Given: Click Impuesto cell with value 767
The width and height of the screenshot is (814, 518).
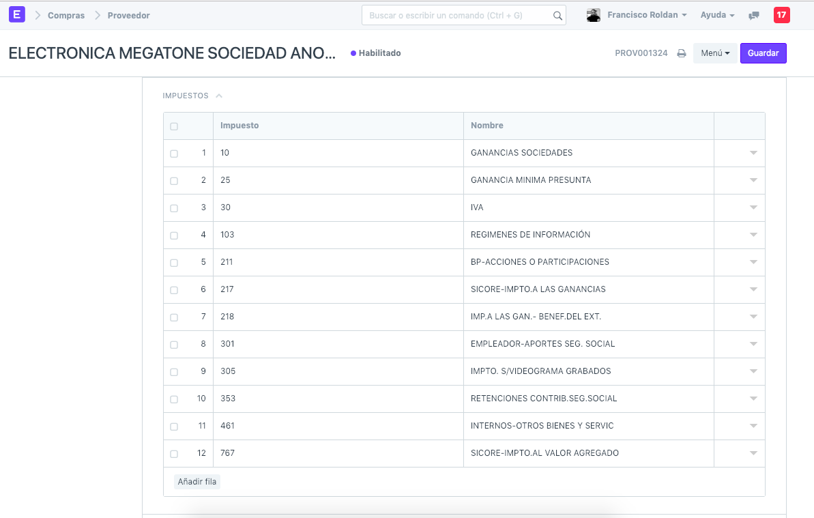Looking at the screenshot, I should point(338,453).
